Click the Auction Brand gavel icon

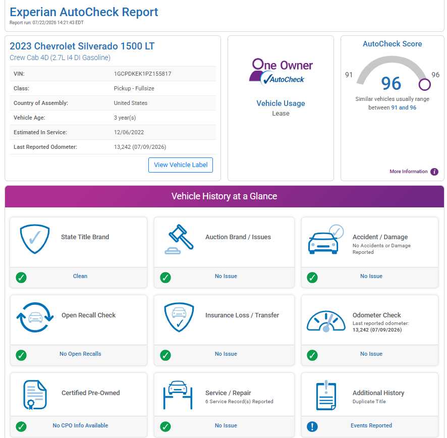point(179,239)
